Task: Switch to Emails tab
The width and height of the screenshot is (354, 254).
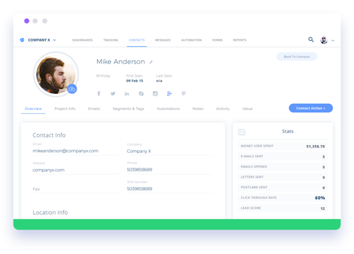Action: pos(94,108)
